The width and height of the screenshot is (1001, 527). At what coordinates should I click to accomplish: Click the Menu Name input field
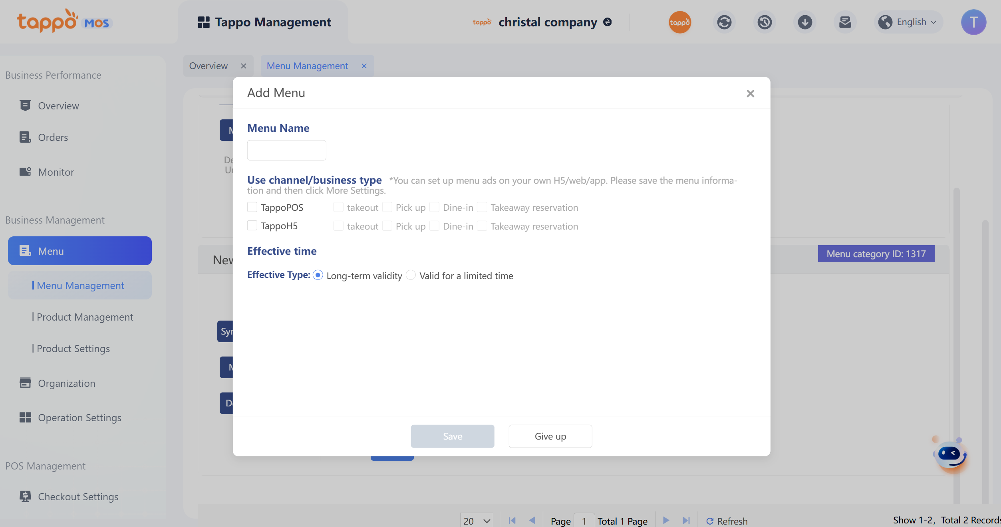(286, 151)
